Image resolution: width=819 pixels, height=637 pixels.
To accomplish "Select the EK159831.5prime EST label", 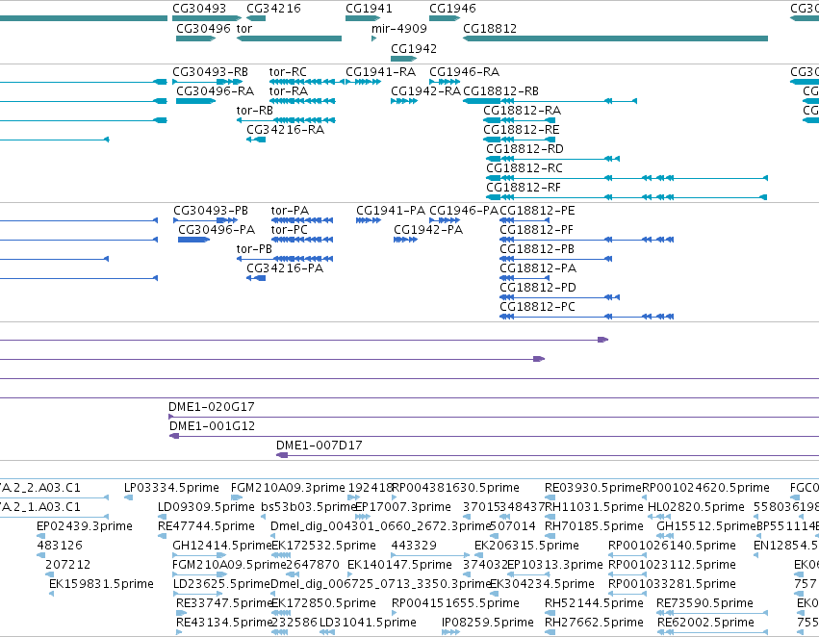I will tap(101, 585).
